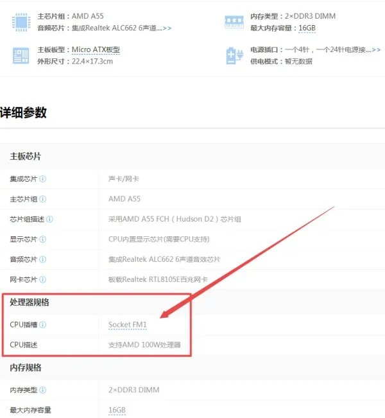Select the text 集成Realtek ALC662 6声道音效芯片

tap(164, 259)
